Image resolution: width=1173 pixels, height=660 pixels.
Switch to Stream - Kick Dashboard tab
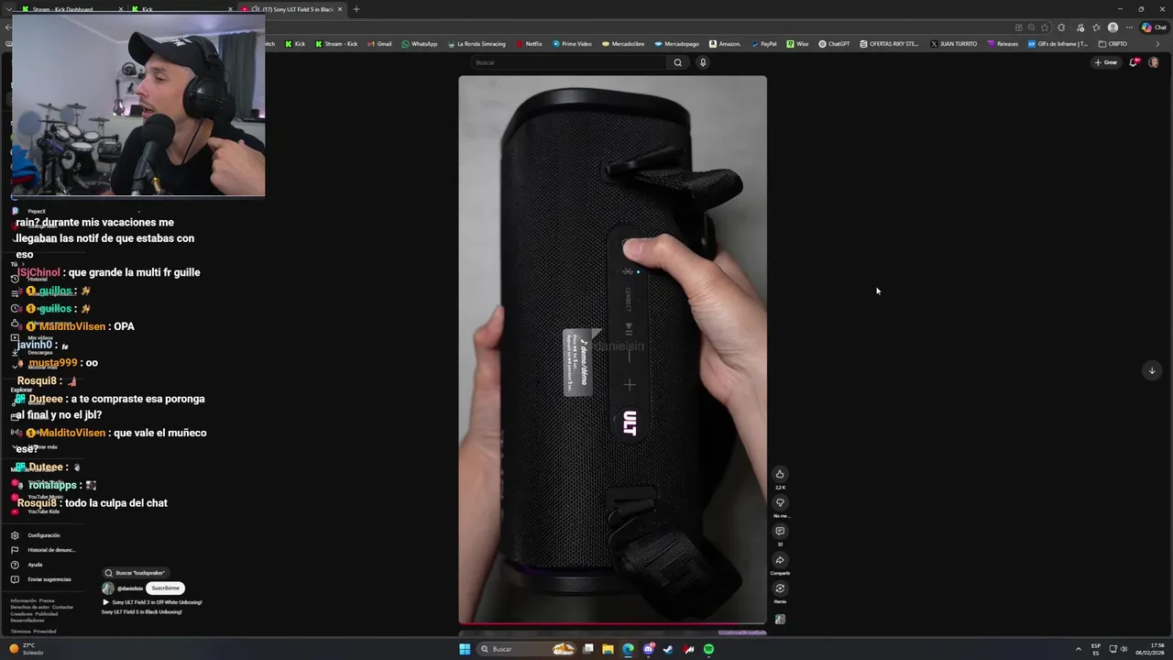coord(69,9)
